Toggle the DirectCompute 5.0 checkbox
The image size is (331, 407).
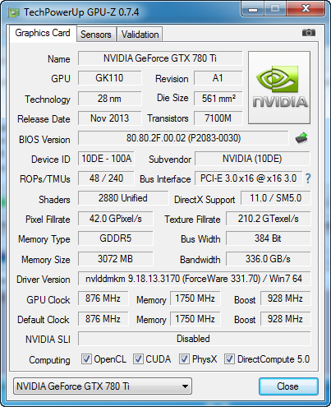pyautogui.click(x=229, y=359)
